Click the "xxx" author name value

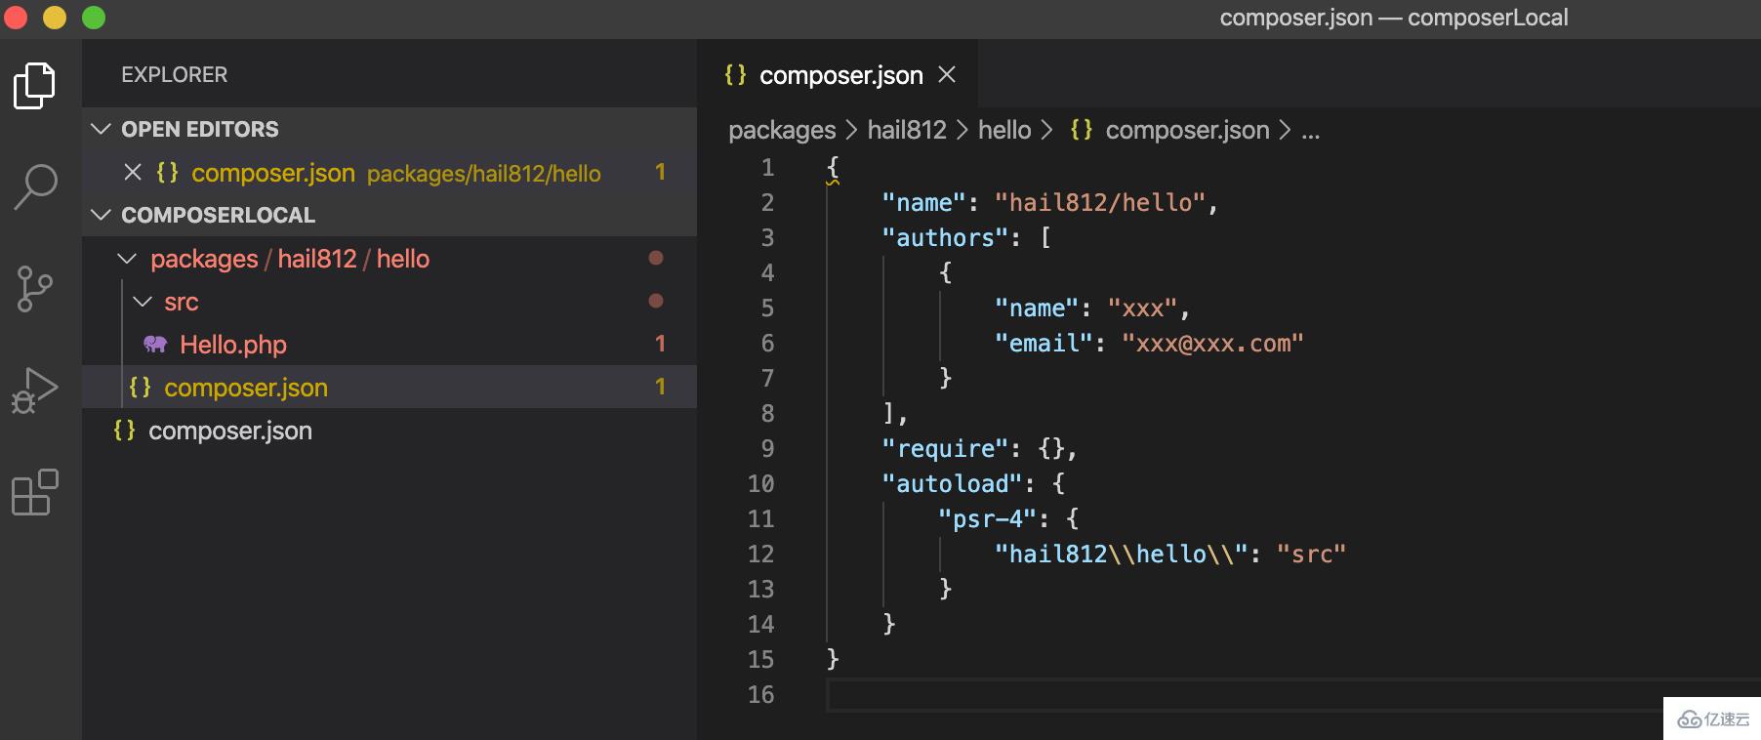[1142, 308]
